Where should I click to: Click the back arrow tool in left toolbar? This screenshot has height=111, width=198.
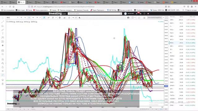[x=3, y=45]
